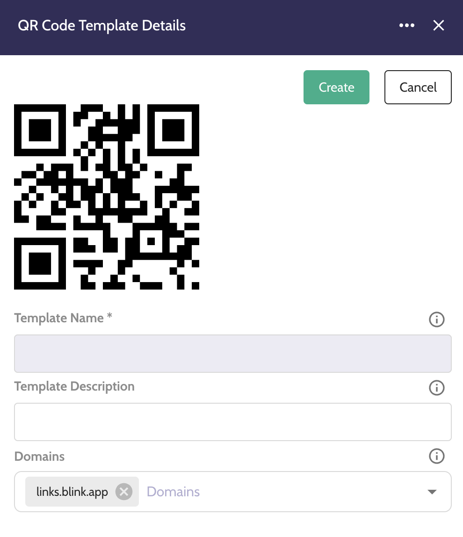Screen dimensions: 463x537
Task: Open the three-dot more options menu
Action: pos(406,25)
